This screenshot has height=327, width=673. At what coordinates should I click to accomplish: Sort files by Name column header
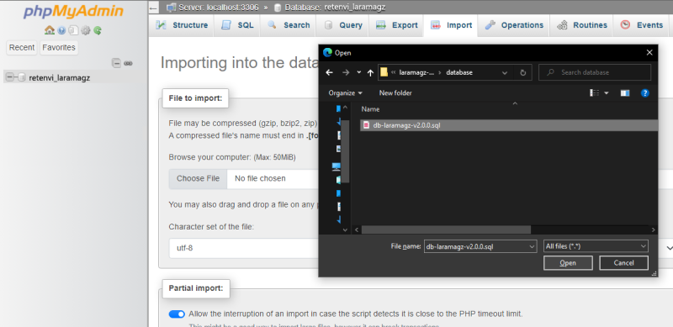(370, 109)
